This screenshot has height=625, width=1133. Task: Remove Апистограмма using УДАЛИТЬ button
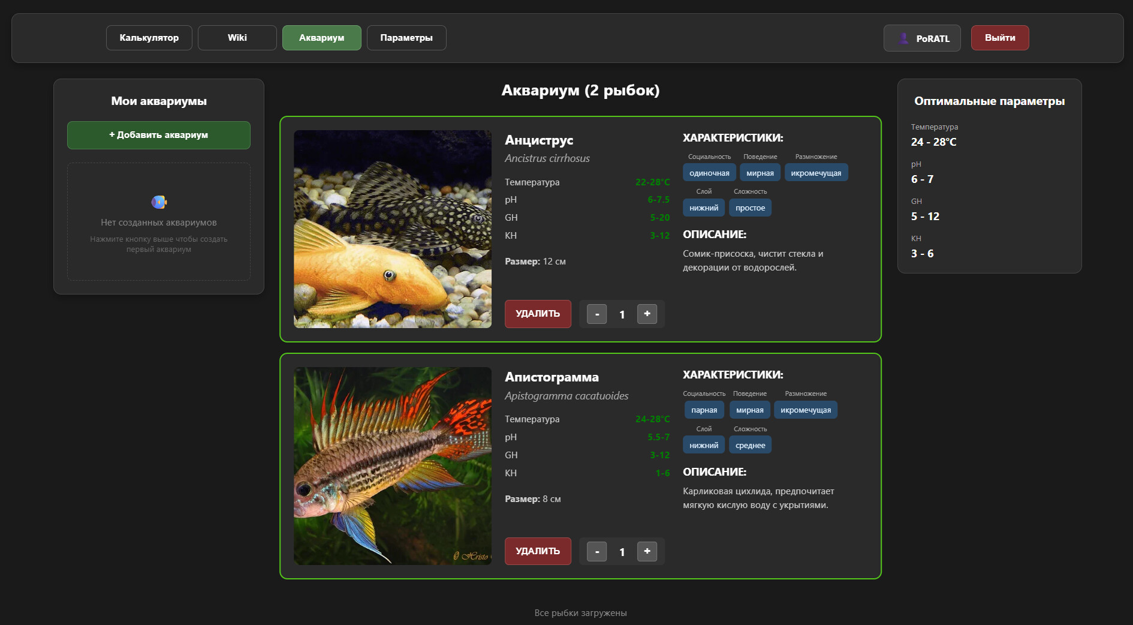click(x=538, y=551)
